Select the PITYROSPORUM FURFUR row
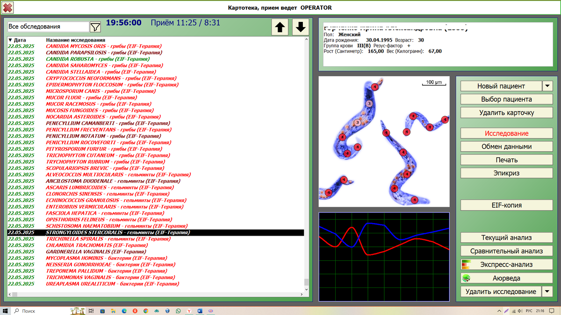The height and width of the screenshot is (315, 561). (x=155, y=149)
